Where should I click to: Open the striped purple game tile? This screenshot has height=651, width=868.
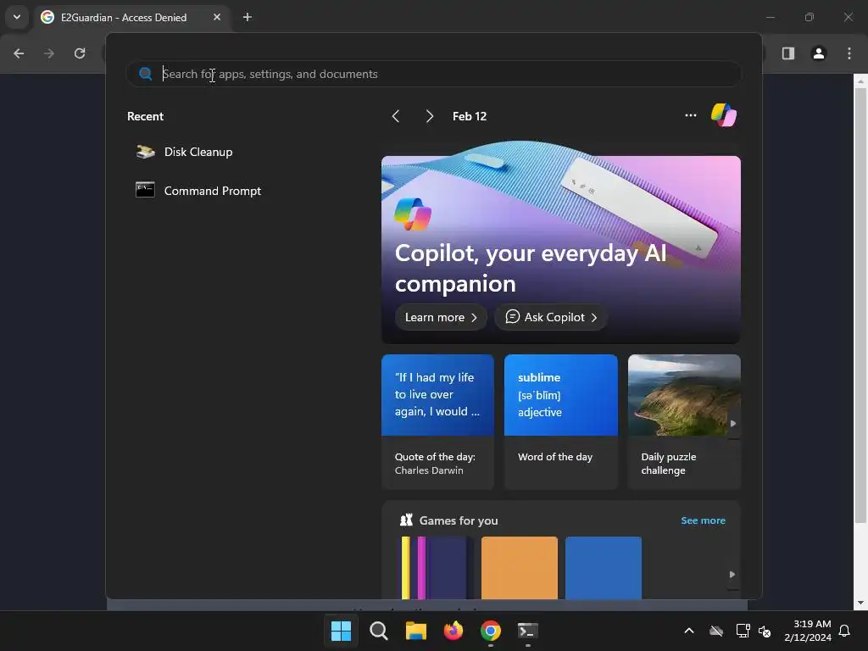[x=435, y=567]
